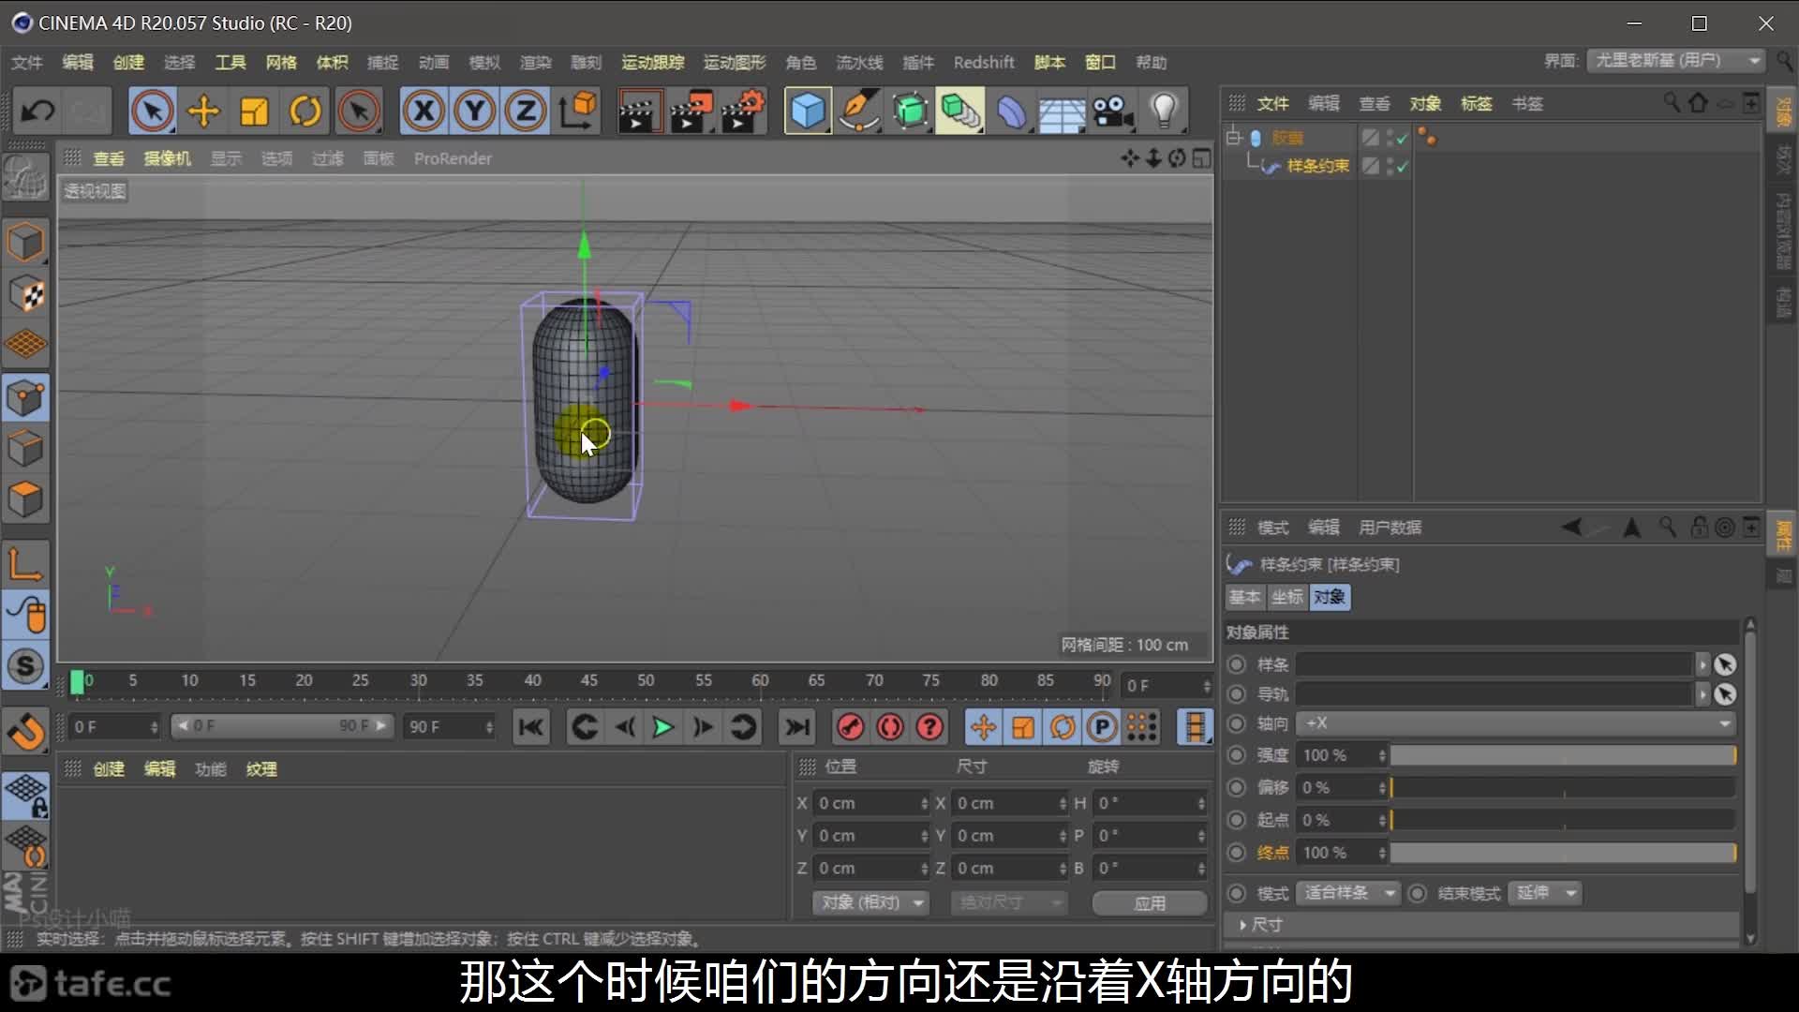Open 模式 适合样条 dropdown
Viewport: 1799px width, 1012px height.
click(x=1347, y=893)
